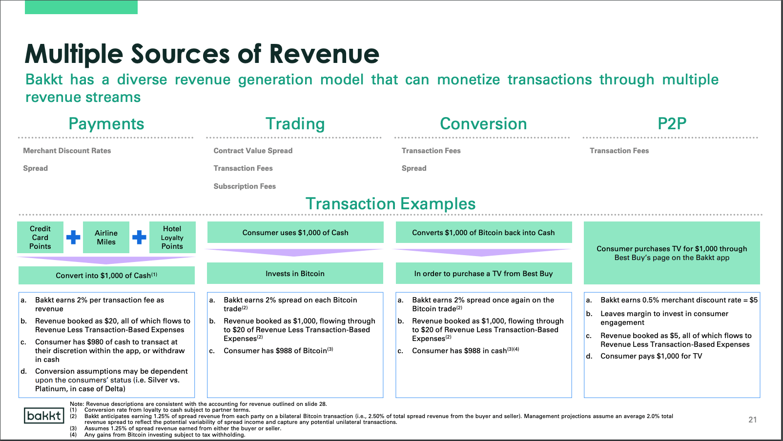783x441 pixels.
Task: Click footnote (1) about conversion rate
Action: (x=160, y=410)
